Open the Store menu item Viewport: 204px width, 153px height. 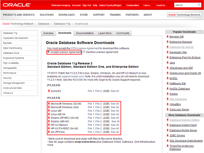(x=84, y=15)
